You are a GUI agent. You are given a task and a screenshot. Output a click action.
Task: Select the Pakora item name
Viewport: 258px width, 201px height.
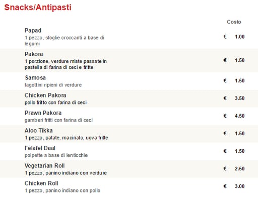[x=34, y=54]
